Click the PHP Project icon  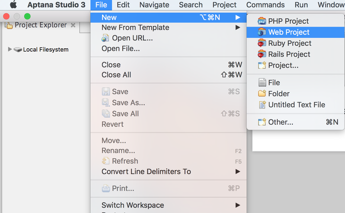click(262, 21)
